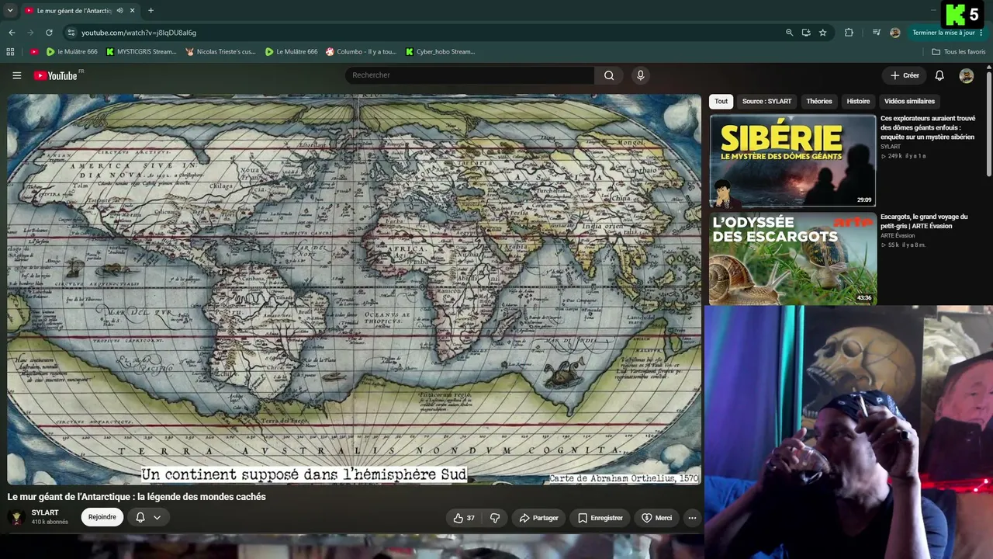Start voice search with the microphone icon

(x=640, y=75)
